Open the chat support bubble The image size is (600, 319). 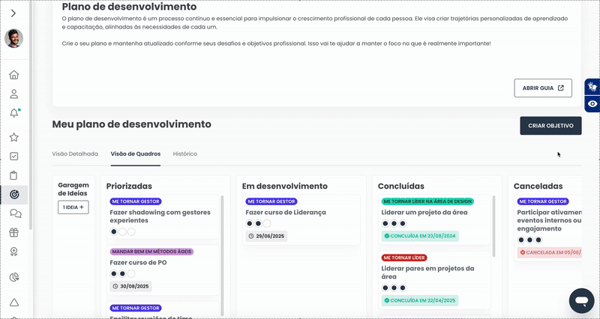pyautogui.click(x=582, y=301)
